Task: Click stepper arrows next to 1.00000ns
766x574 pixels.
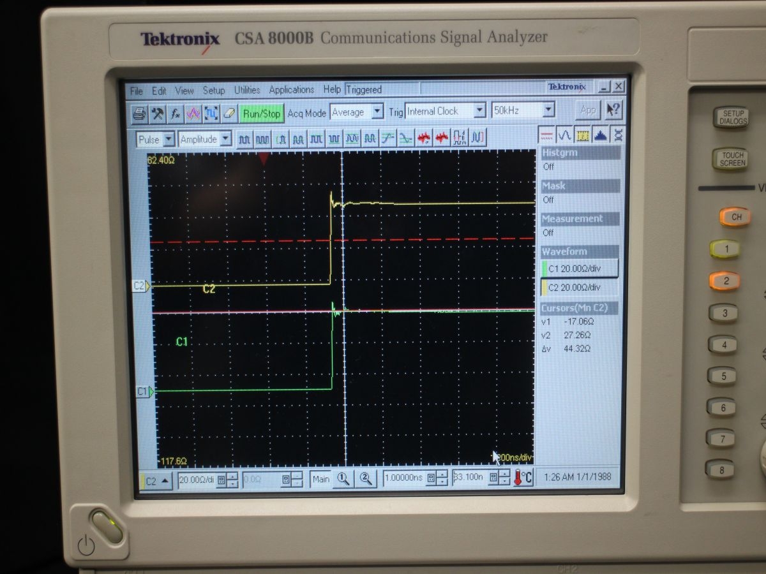Action: [x=441, y=478]
